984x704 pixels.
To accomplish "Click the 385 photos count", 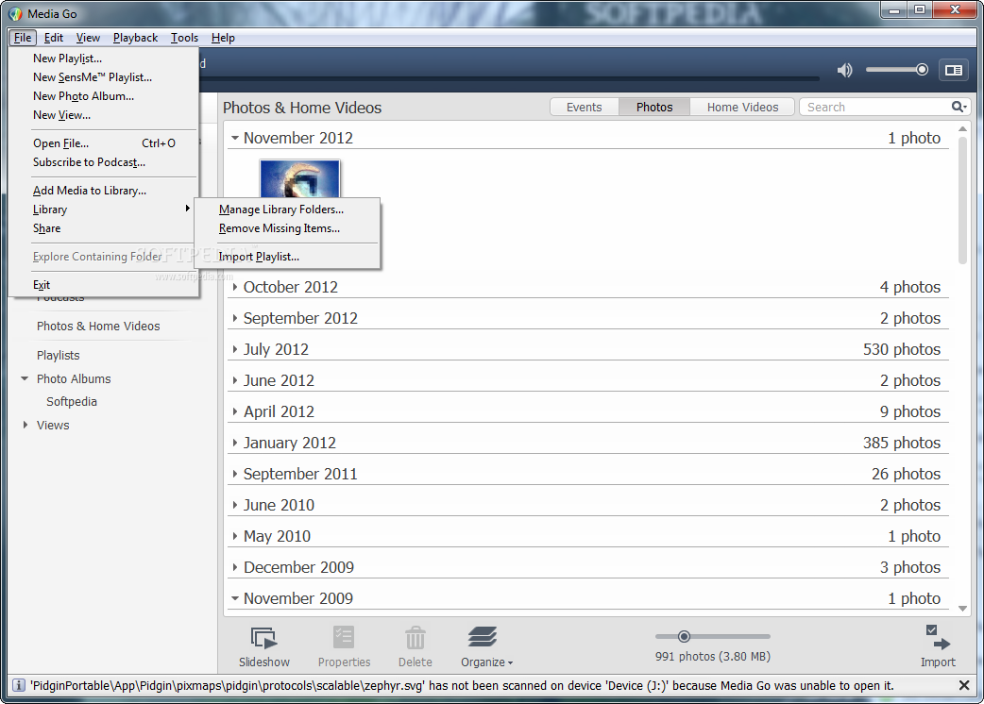I will 901,443.
